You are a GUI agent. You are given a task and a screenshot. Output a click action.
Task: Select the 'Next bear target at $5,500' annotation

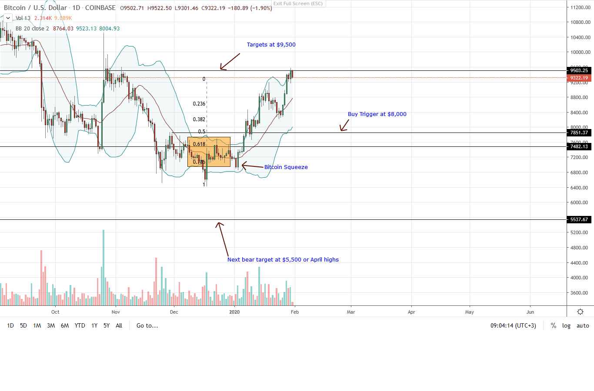[x=283, y=260]
